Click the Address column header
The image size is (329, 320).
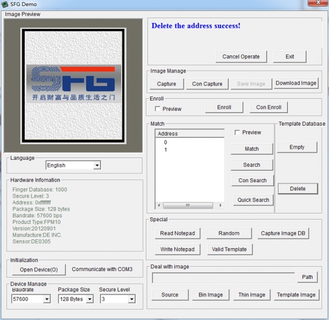(190, 133)
